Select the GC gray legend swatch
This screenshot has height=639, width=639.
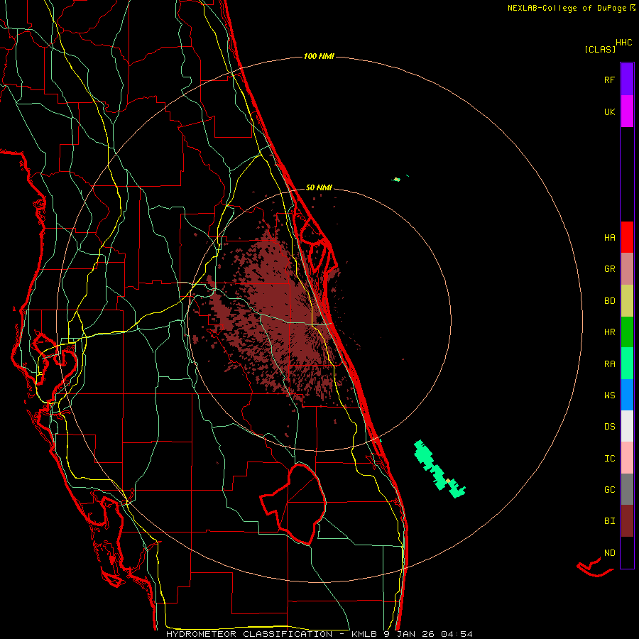(627, 489)
